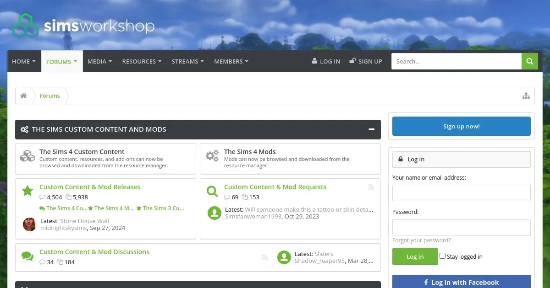This screenshot has width=550, height=288.
Task: Open The Sims 4 Custom Content forum title
Action: (x=82, y=152)
